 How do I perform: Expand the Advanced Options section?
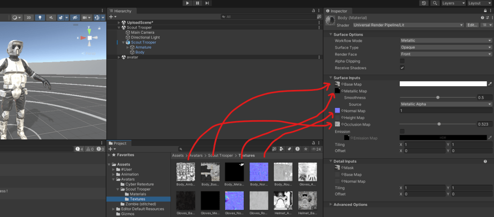(350, 204)
